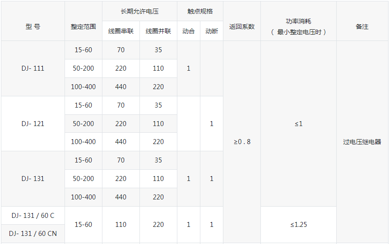389x244 pixels.
Task: Click the 长期允许电压 header
Action: tap(139, 11)
